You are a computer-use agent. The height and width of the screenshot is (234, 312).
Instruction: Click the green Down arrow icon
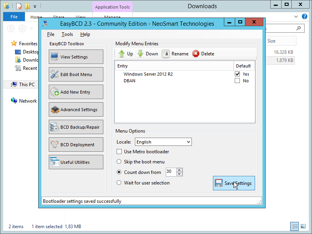tap(140, 54)
